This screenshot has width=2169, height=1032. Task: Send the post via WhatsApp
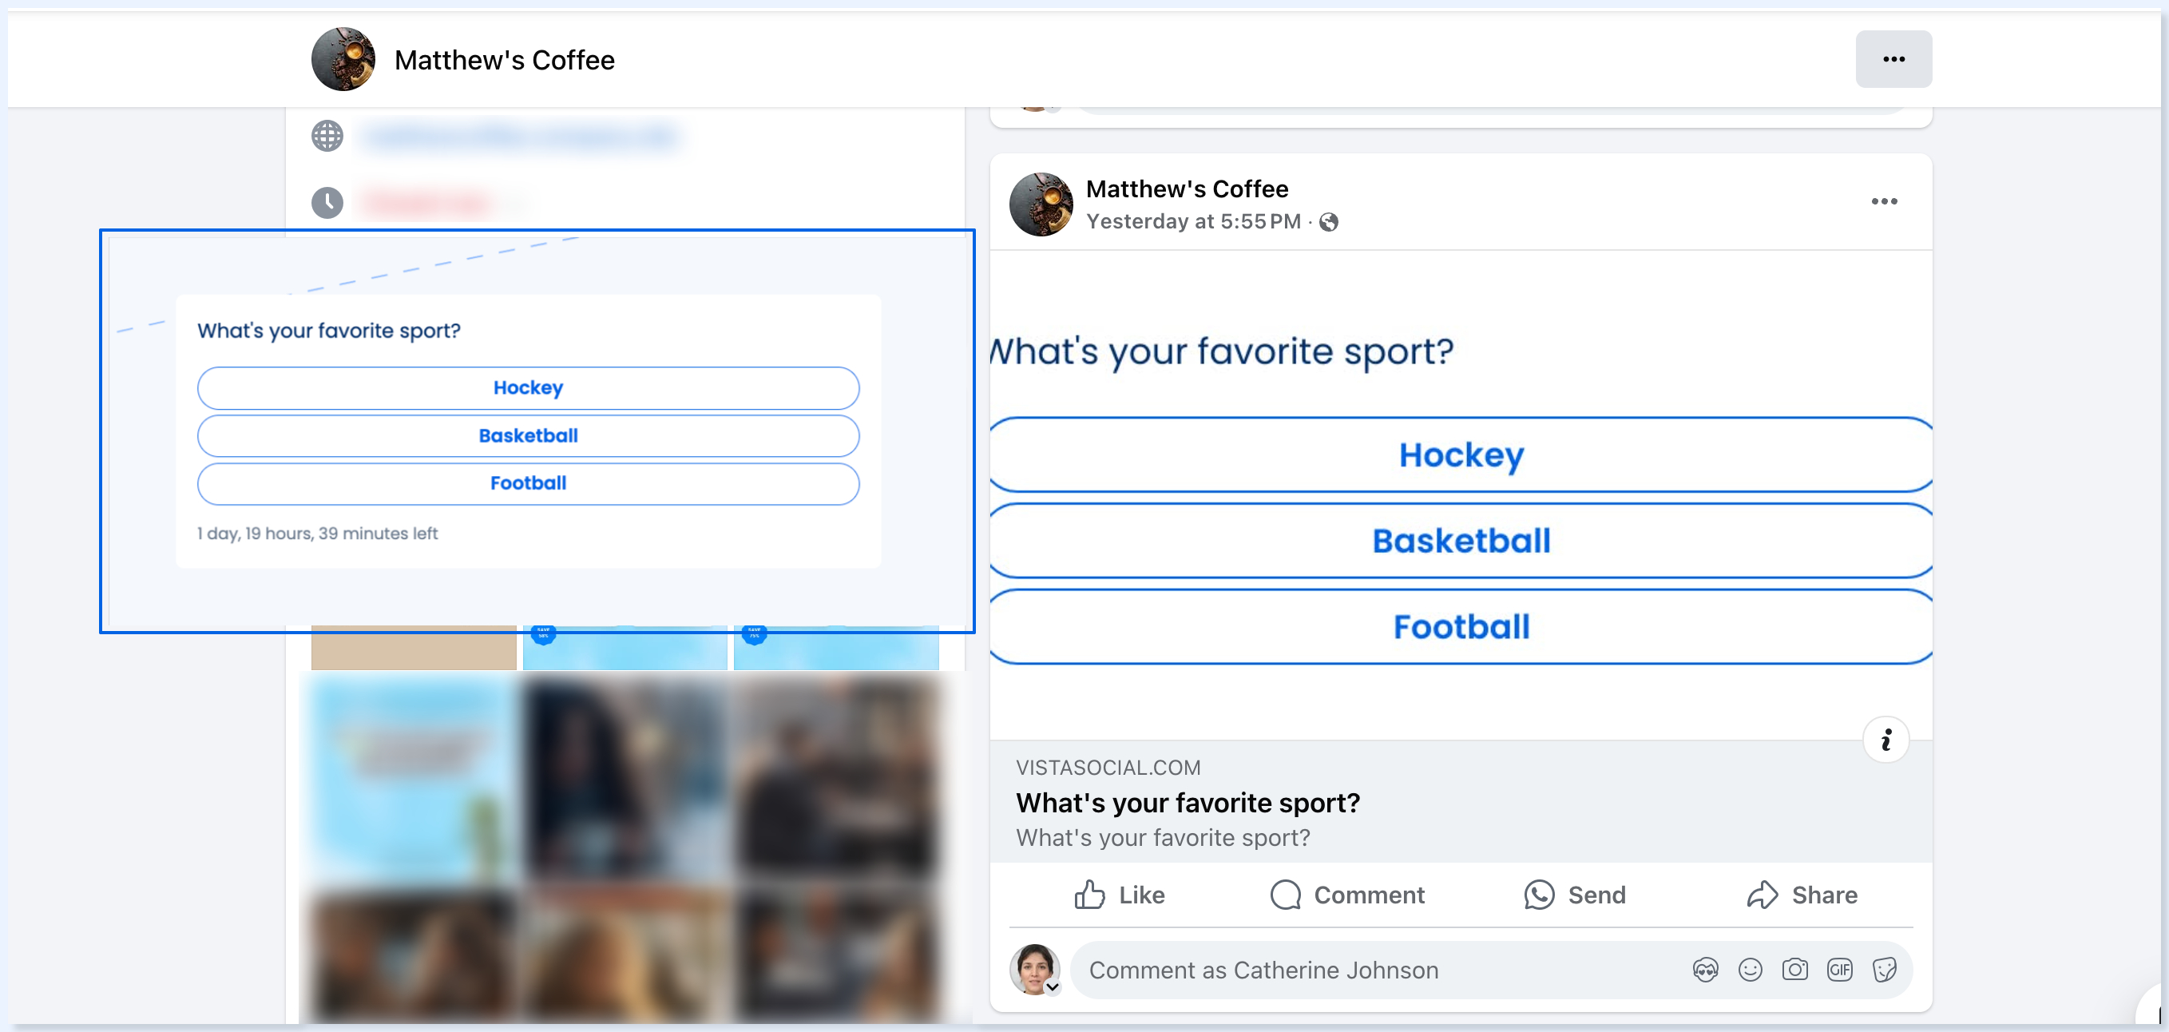1575,895
